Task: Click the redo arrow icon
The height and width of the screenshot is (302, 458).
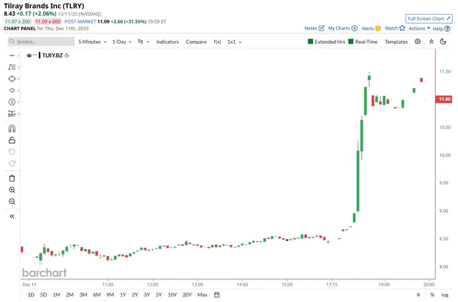Action: [12, 163]
